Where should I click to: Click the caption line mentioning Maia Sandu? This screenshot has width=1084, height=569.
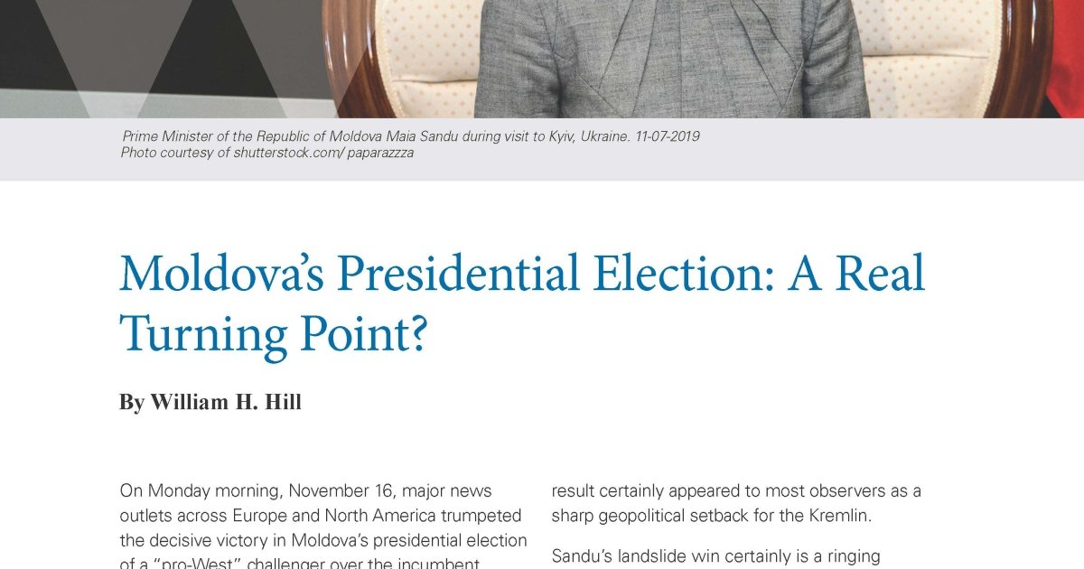411,136
